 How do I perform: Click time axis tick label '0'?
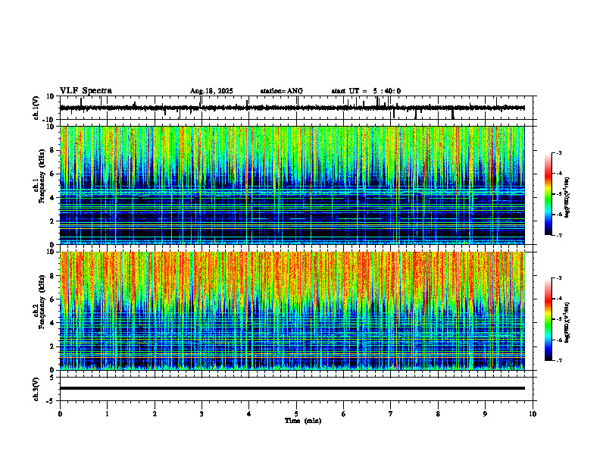coord(60,414)
